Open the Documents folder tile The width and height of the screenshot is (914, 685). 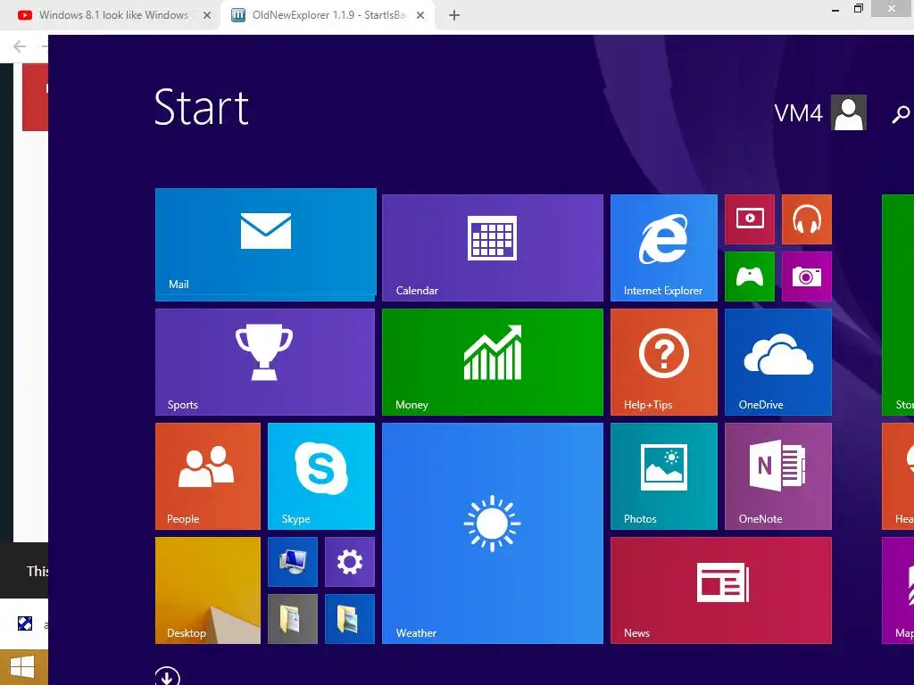293,619
